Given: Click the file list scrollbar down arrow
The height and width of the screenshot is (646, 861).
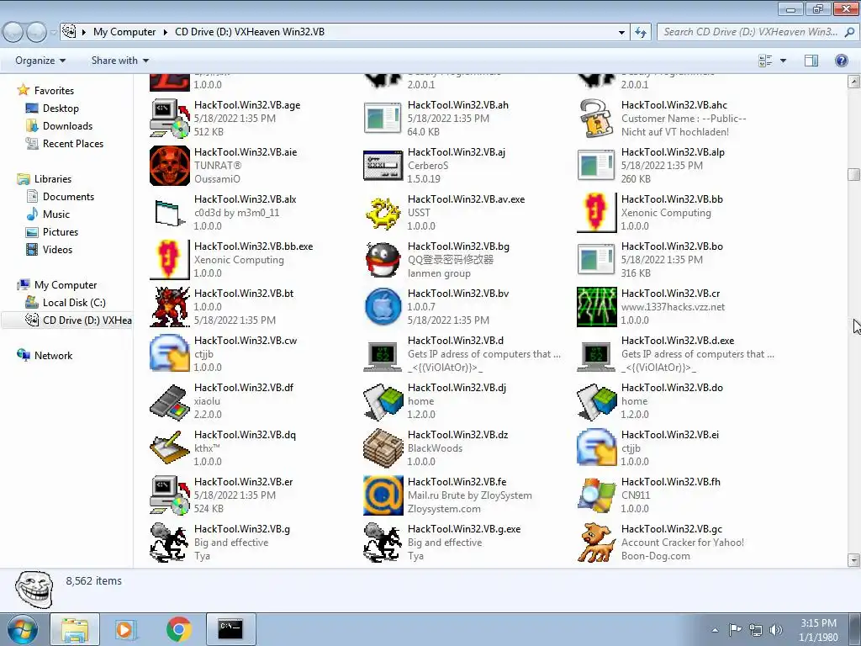Looking at the screenshot, I should coord(853,560).
